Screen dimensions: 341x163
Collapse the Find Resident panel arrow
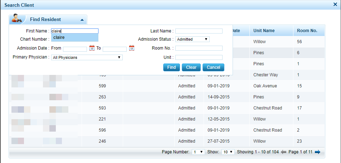[x=82, y=20]
